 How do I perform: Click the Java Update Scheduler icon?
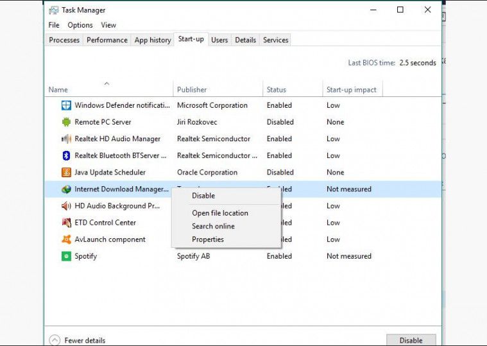tap(66, 173)
